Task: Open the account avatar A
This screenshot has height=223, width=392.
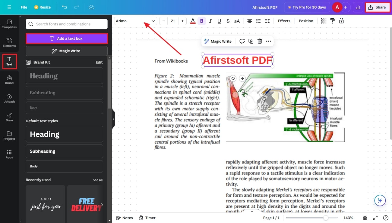Action: coord(337,7)
